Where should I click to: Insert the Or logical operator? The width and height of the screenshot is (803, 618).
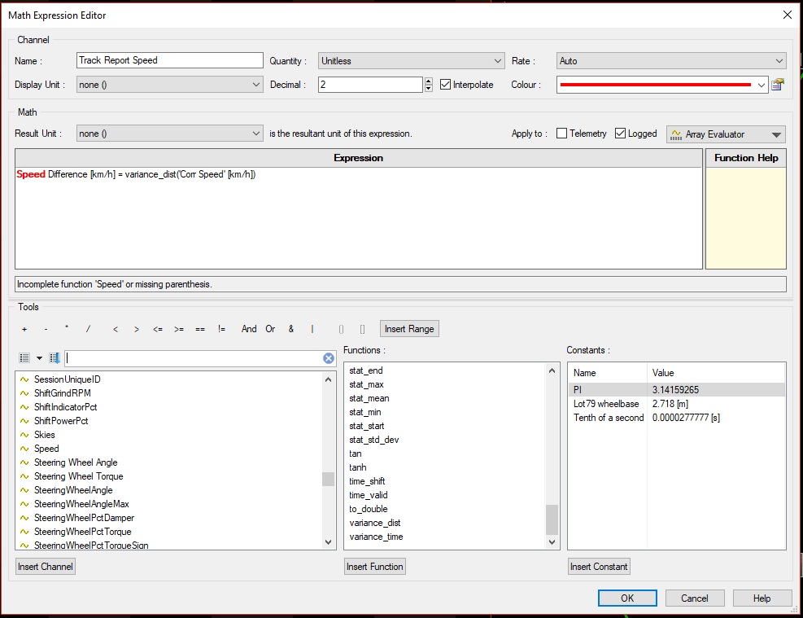click(270, 329)
